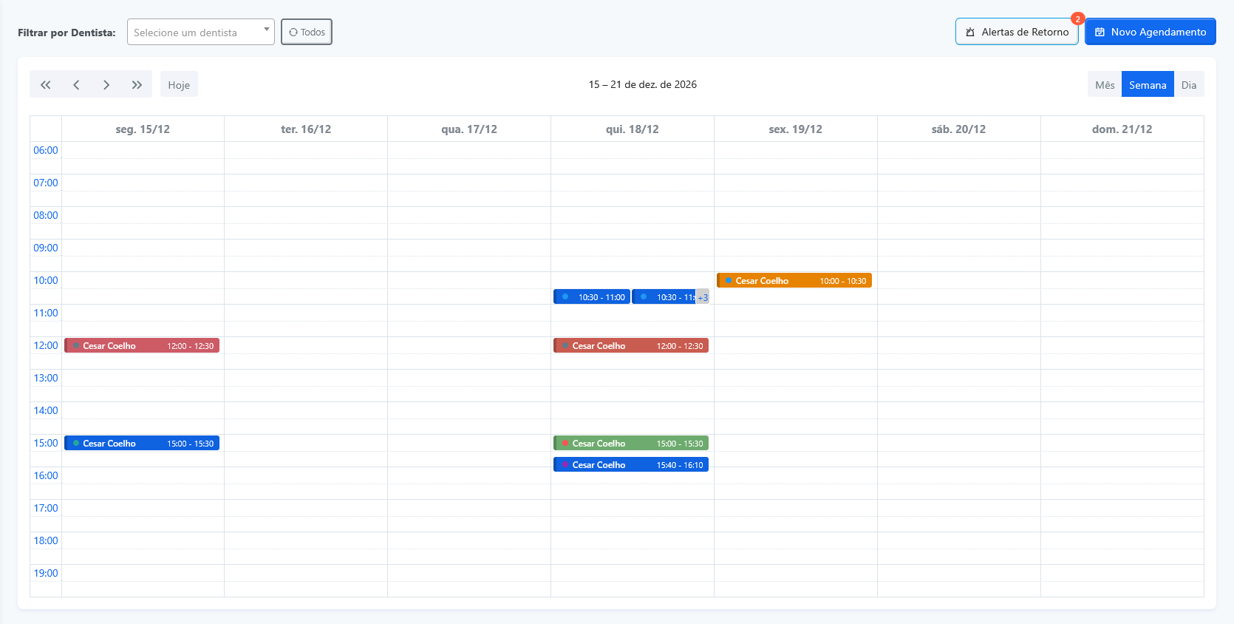1234x624 pixels.
Task: Click the Hoje button
Action: tap(179, 85)
